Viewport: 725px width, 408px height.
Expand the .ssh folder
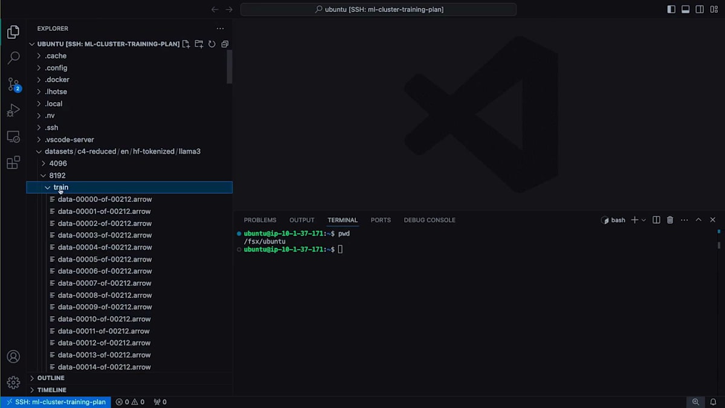[129, 128]
